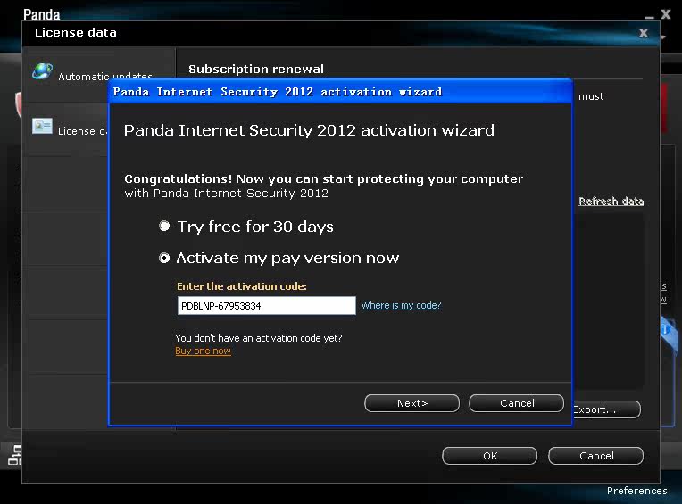Minimize the Panda main window
The height and width of the screenshot is (504, 682).
[x=649, y=17]
